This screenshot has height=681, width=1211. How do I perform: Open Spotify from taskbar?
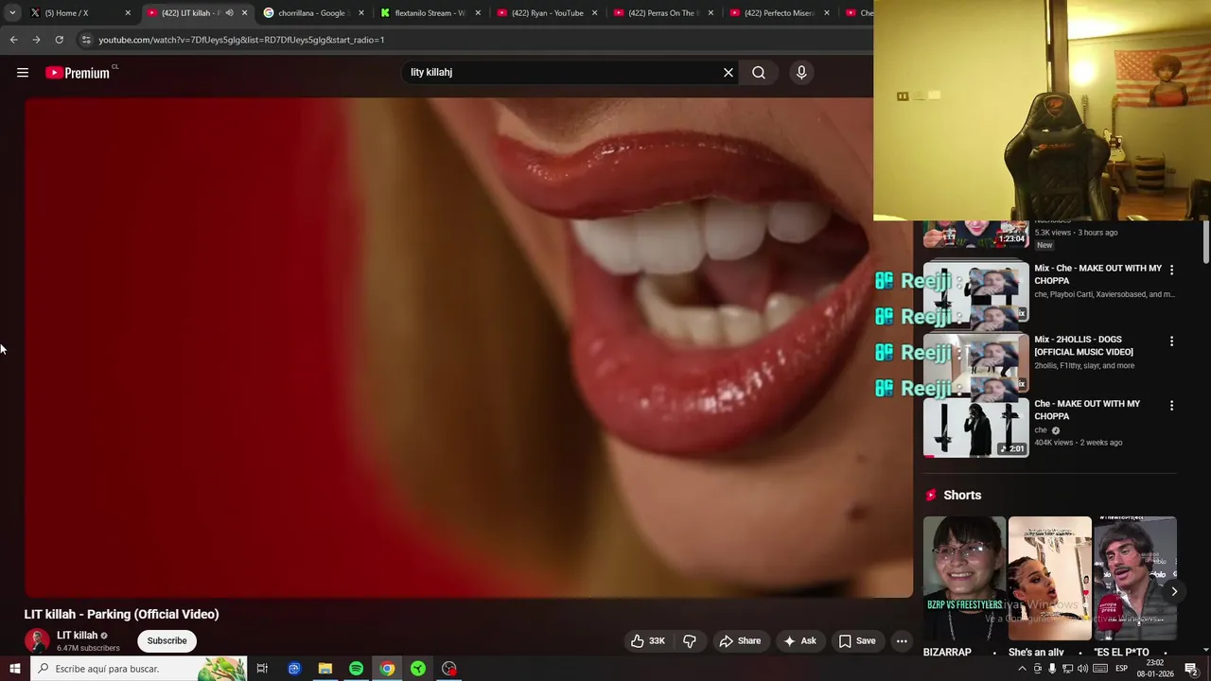[x=356, y=669]
